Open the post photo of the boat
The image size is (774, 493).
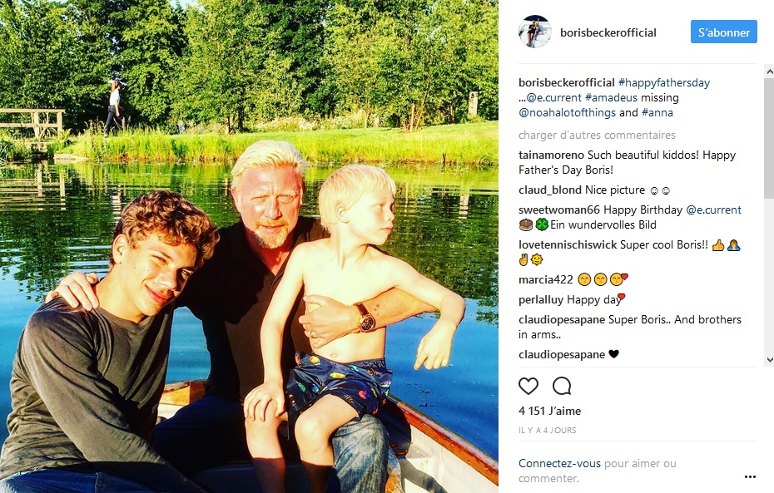(250, 246)
